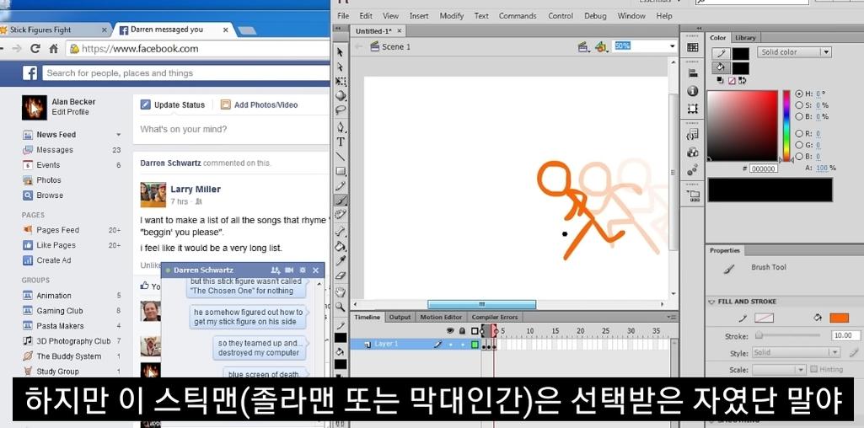
Task: Open chat options gear in Darren Schwartz window
Action: (303, 270)
